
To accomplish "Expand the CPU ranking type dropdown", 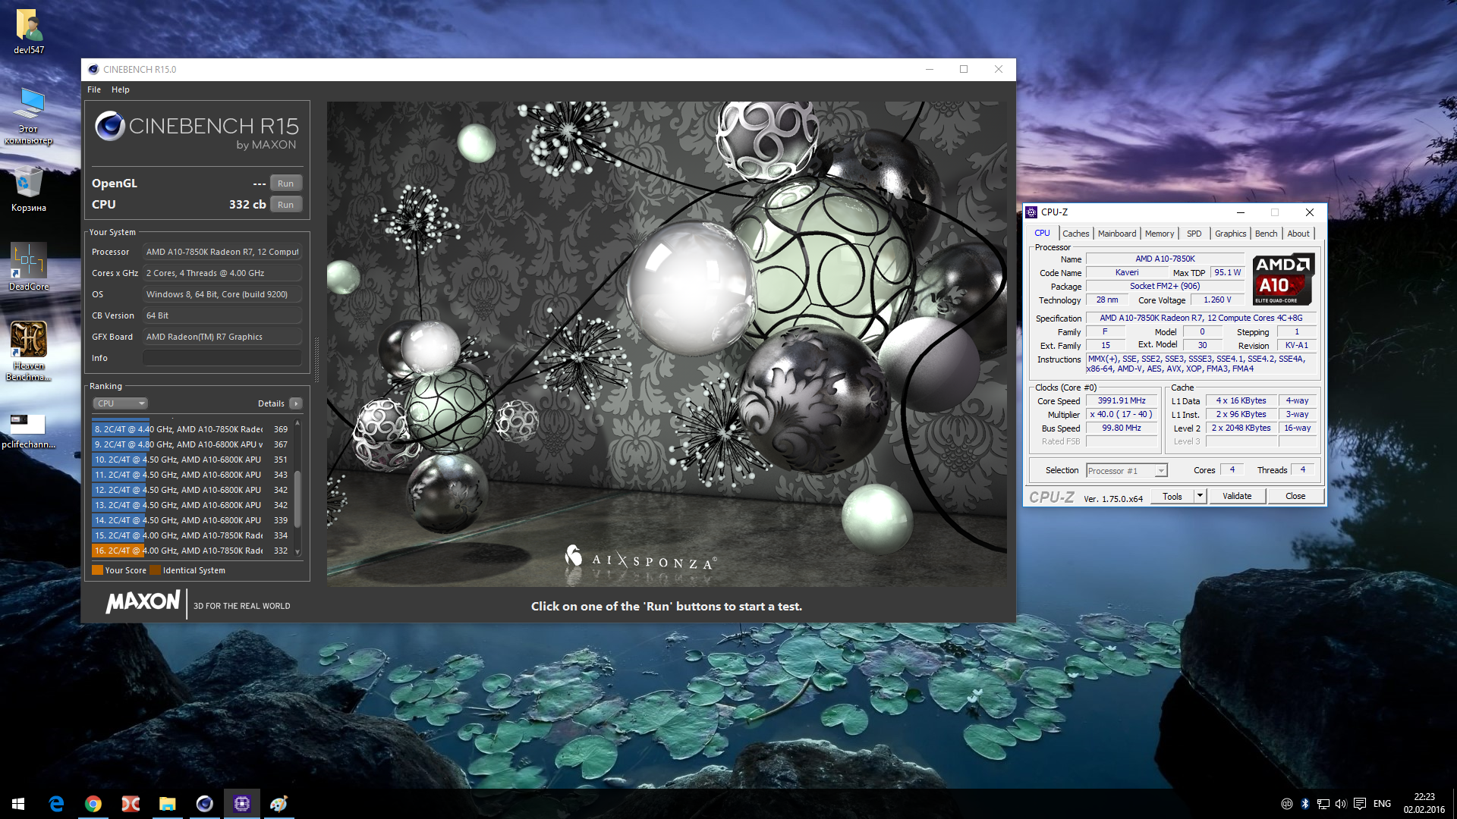I will [x=121, y=403].
